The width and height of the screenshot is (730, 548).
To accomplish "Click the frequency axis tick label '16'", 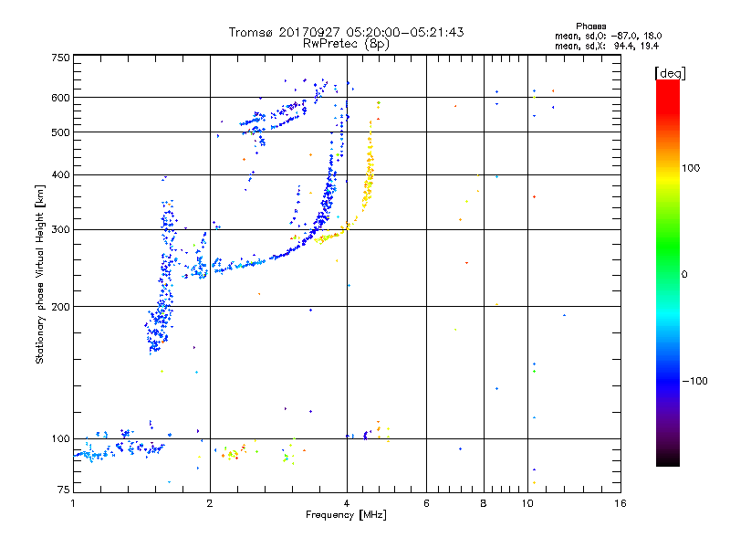I will coord(620,503).
